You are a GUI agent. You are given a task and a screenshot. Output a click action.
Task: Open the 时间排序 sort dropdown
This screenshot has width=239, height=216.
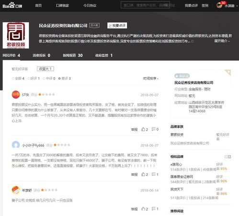click(x=151, y=79)
